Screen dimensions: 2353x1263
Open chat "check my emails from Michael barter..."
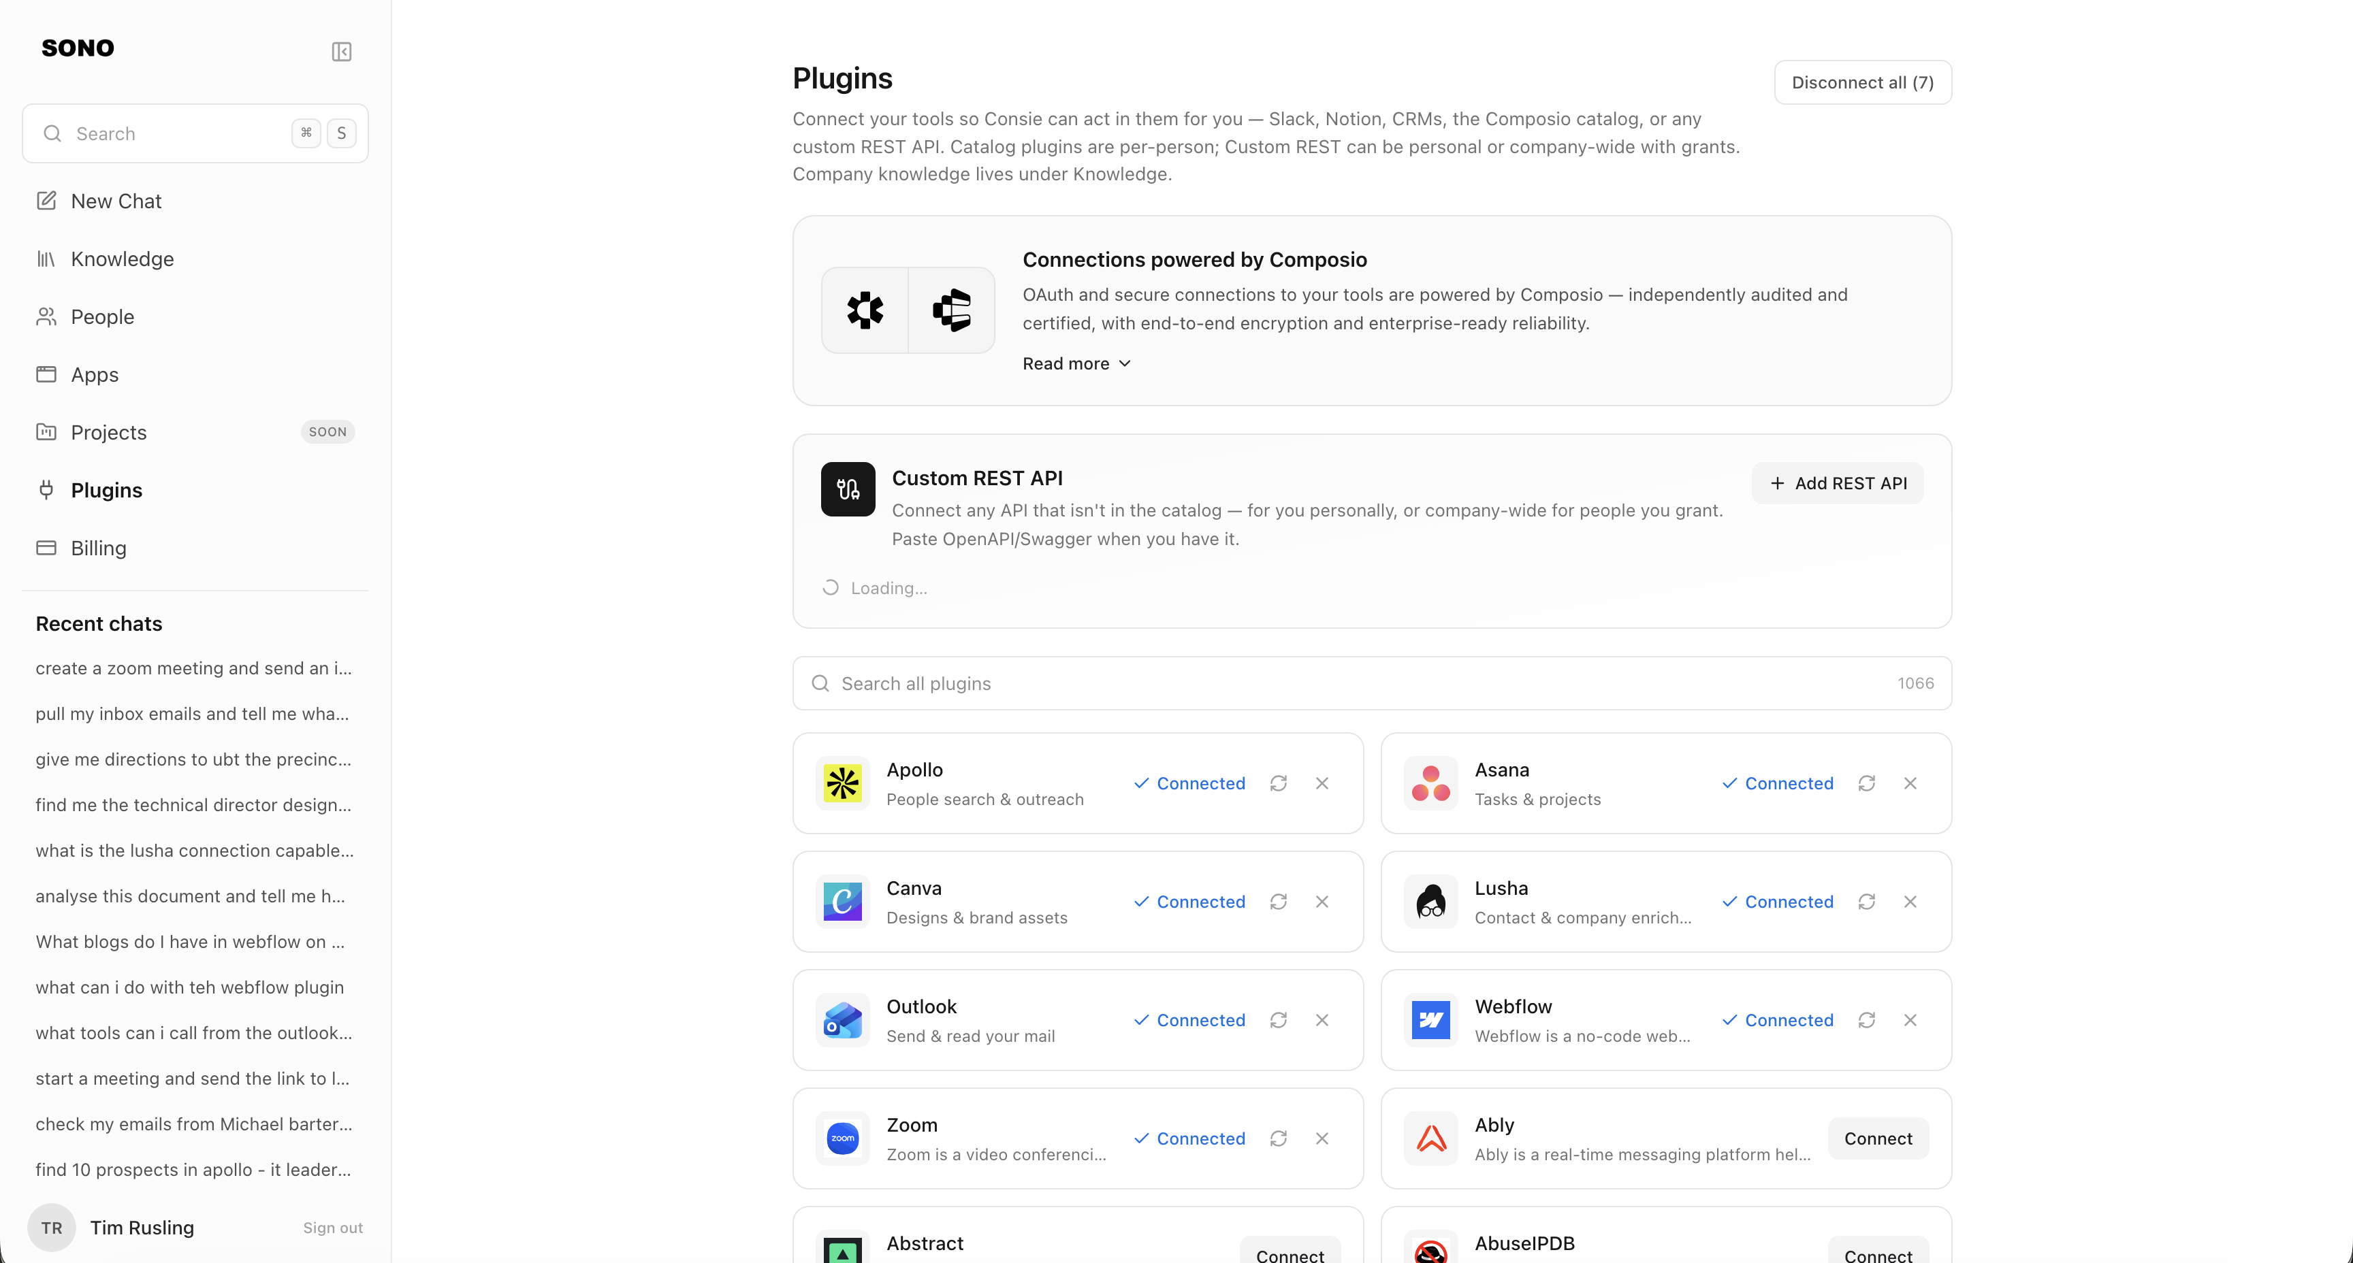pyautogui.click(x=193, y=1125)
